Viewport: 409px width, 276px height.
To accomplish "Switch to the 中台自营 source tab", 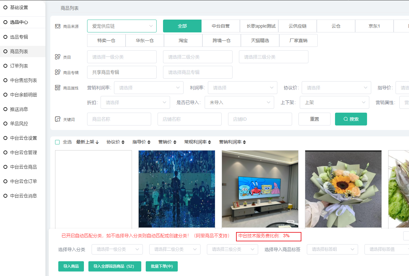I will (x=220, y=26).
